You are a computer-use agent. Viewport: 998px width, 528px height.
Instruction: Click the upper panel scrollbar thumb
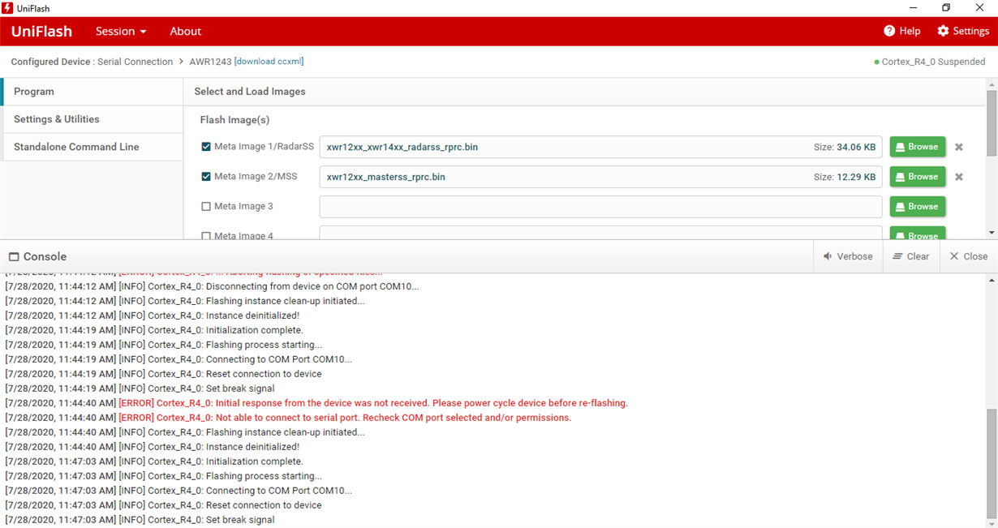[x=992, y=123]
